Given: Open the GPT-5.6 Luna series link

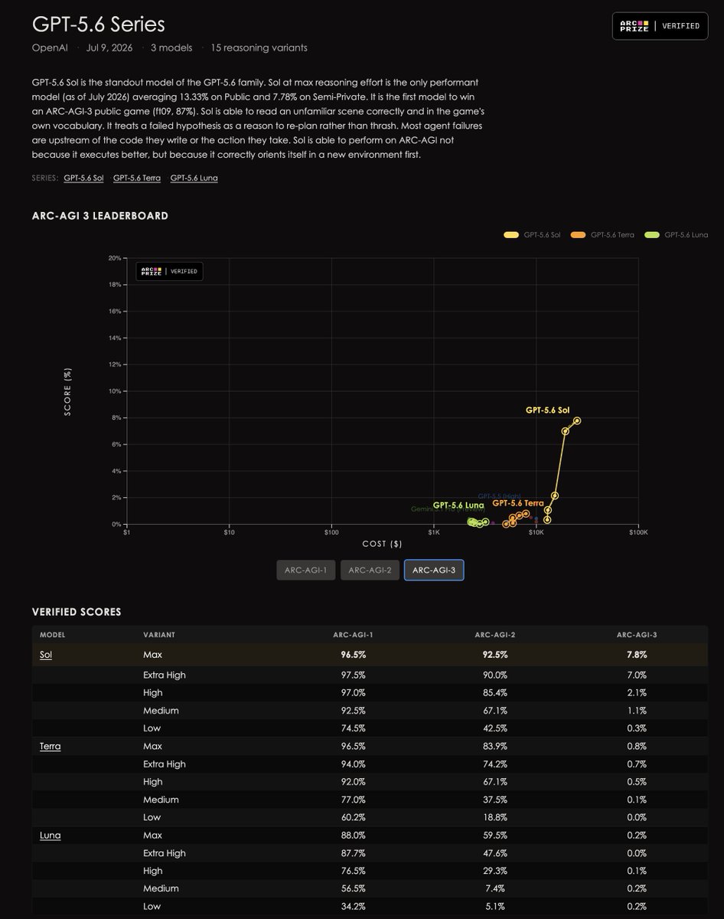Looking at the screenshot, I should point(194,178).
